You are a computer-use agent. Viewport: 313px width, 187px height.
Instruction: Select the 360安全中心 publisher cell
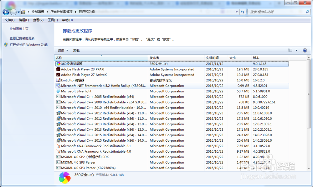pyautogui.click(x=159, y=64)
